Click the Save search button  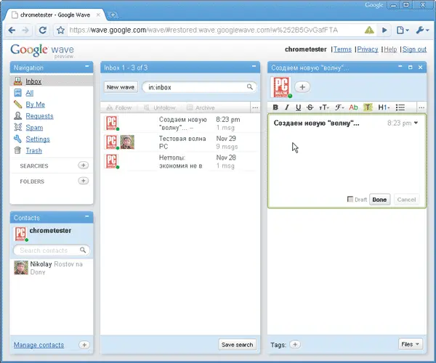pyautogui.click(x=237, y=345)
